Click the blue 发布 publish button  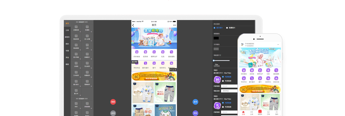pyautogui.click(x=195, y=102)
